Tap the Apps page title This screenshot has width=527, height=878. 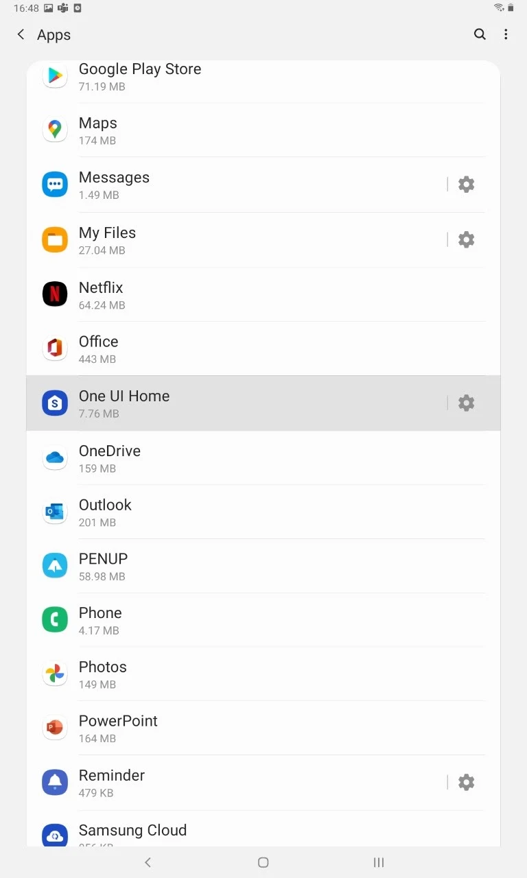coord(54,35)
